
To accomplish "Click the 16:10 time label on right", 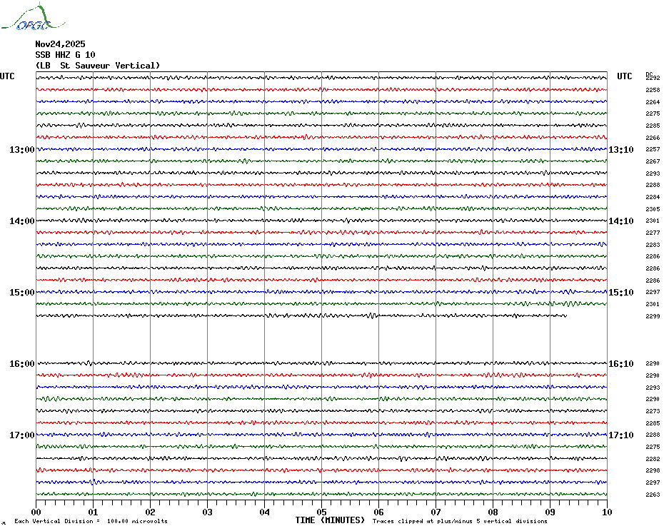I will (620, 364).
